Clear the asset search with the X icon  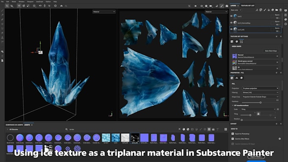[x=180, y=129]
